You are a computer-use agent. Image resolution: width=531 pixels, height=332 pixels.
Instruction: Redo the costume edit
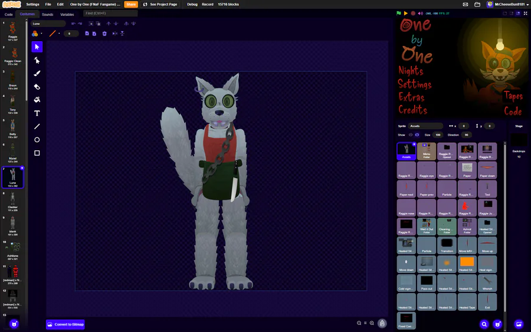point(80,24)
